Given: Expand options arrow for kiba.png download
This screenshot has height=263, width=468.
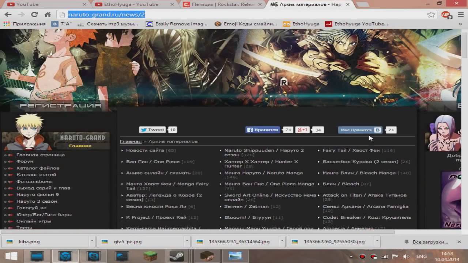Looking at the screenshot, I should tap(92, 241).
